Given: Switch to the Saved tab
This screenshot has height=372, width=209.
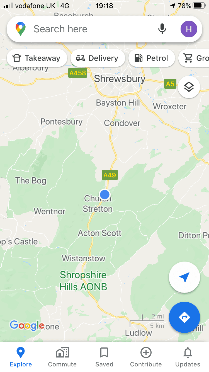Looking at the screenshot, I should point(104,357).
